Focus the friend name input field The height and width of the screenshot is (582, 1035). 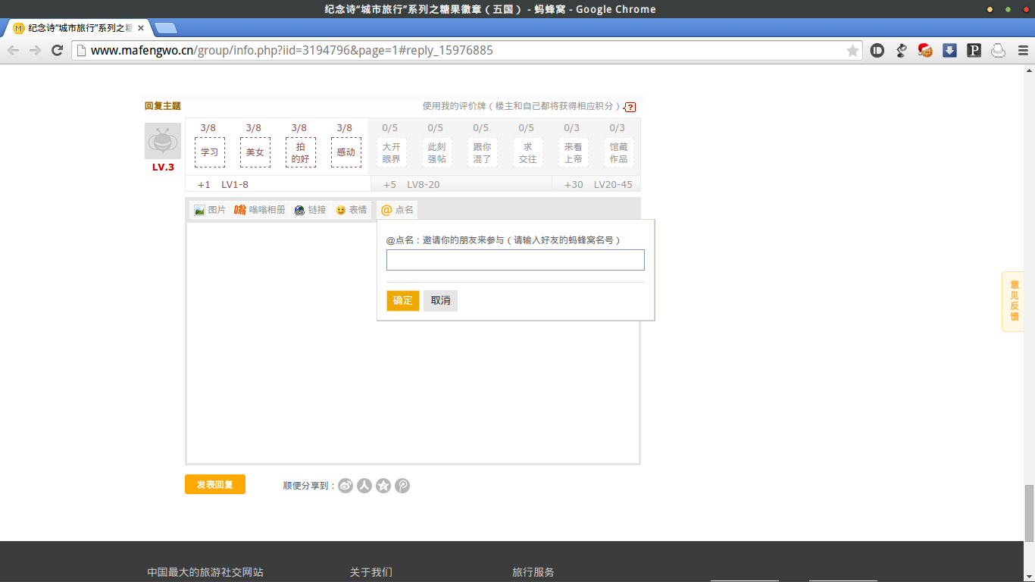(x=515, y=260)
